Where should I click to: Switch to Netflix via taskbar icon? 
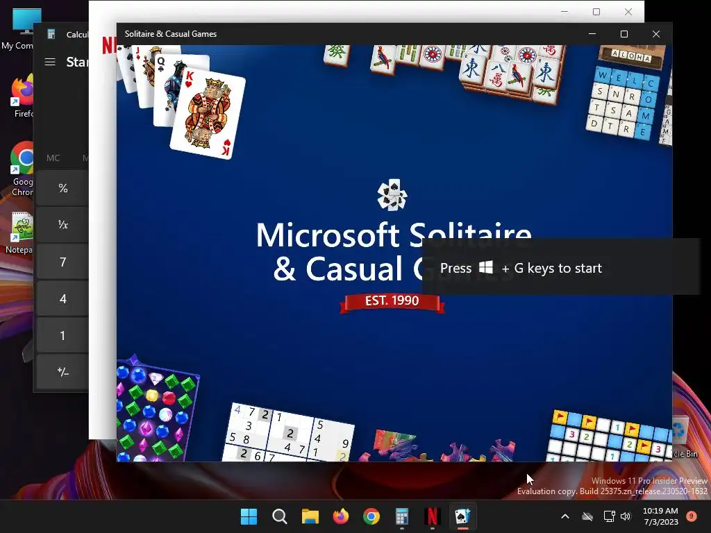point(432,516)
